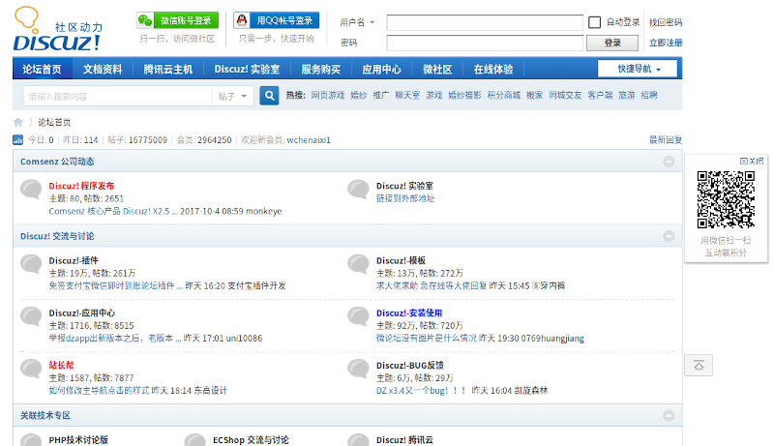Screen dimensions: 774x446
Task: Open the 找回密码 link
Action: pos(666,22)
